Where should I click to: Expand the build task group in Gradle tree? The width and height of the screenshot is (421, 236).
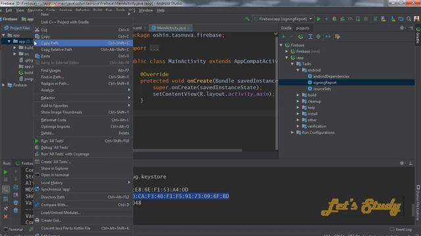point(298,95)
